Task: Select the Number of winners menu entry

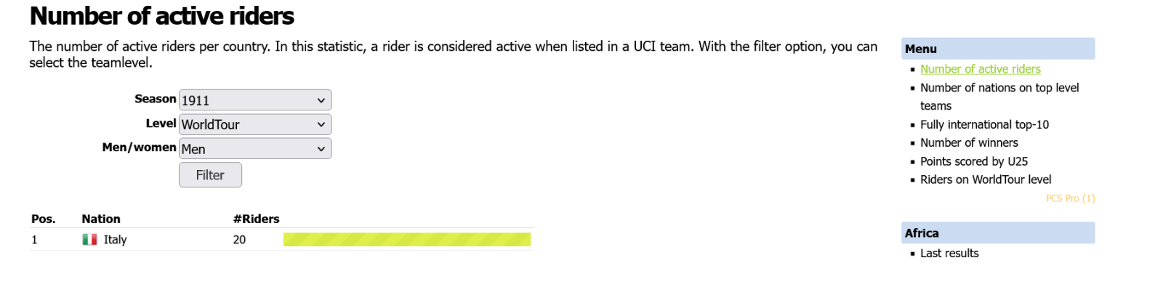Action: pyautogui.click(x=969, y=142)
